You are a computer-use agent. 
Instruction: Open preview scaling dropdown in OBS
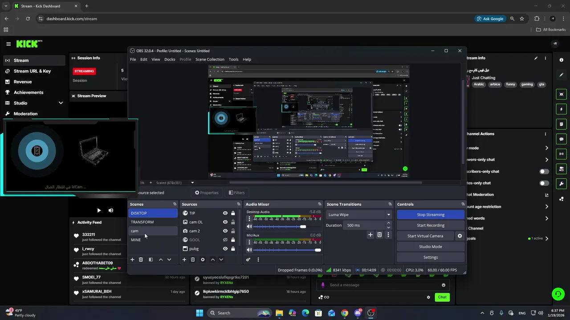[192, 183]
